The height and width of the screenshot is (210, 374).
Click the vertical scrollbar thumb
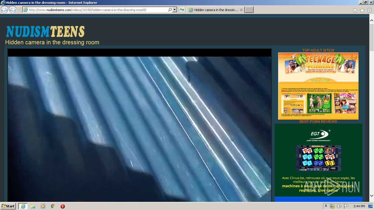click(372, 37)
